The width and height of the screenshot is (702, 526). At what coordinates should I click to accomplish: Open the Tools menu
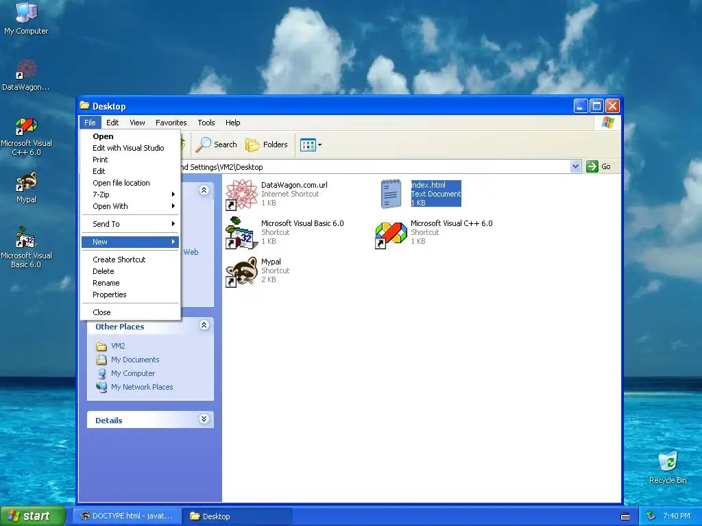[x=206, y=123]
